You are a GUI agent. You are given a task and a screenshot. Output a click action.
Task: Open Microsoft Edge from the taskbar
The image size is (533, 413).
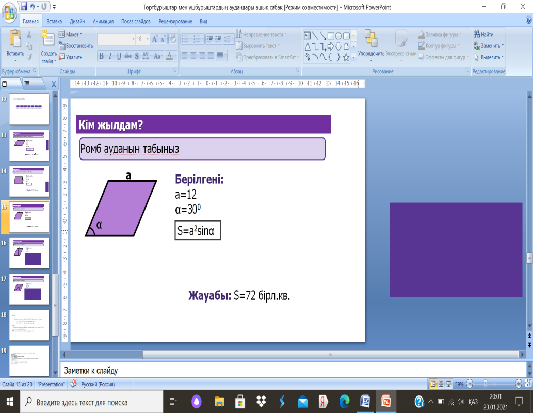coord(344,402)
